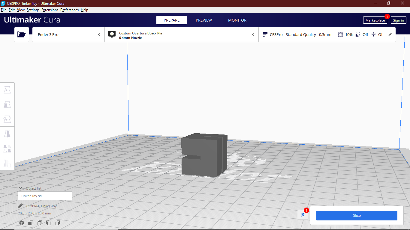Switch to the PREVIEW stage tab
Viewport: 410px width, 230px height.
pyautogui.click(x=204, y=20)
